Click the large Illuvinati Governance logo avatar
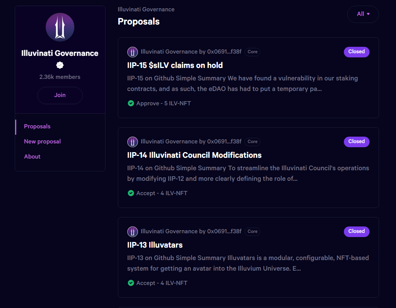The width and height of the screenshot is (396, 308). pos(60,27)
